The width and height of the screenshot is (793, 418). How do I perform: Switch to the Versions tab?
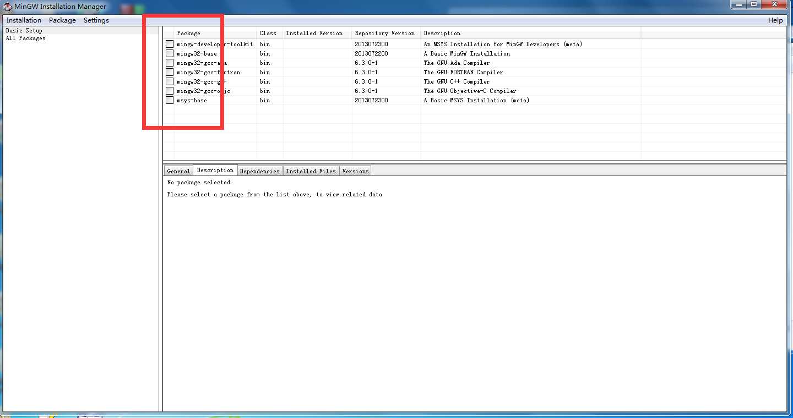point(355,171)
